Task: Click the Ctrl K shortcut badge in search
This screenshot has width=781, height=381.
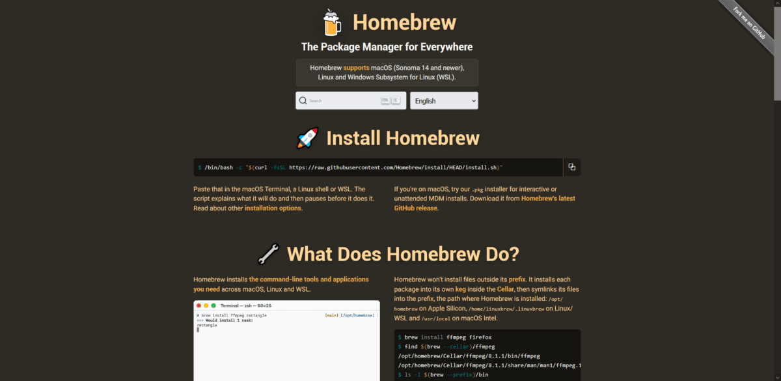Action: pos(390,101)
